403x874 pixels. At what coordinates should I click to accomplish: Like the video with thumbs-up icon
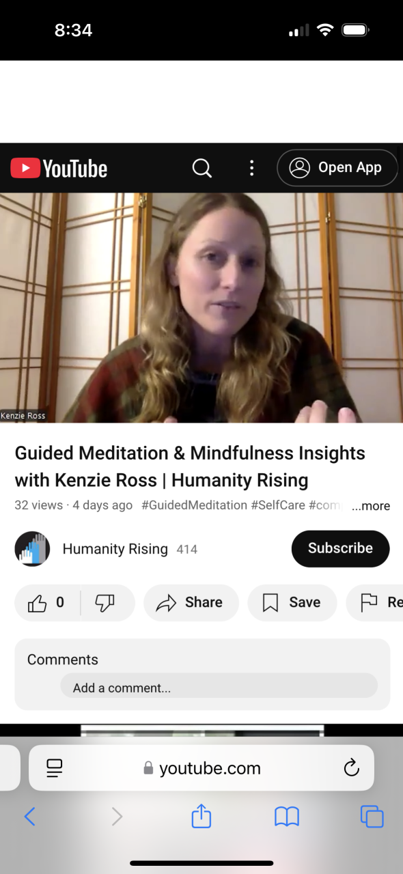pyautogui.click(x=46, y=602)
